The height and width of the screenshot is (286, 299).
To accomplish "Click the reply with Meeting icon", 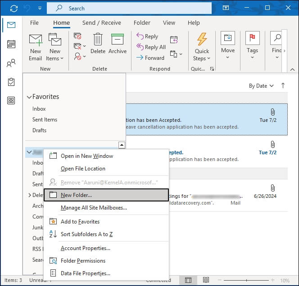I will (174, 40).
